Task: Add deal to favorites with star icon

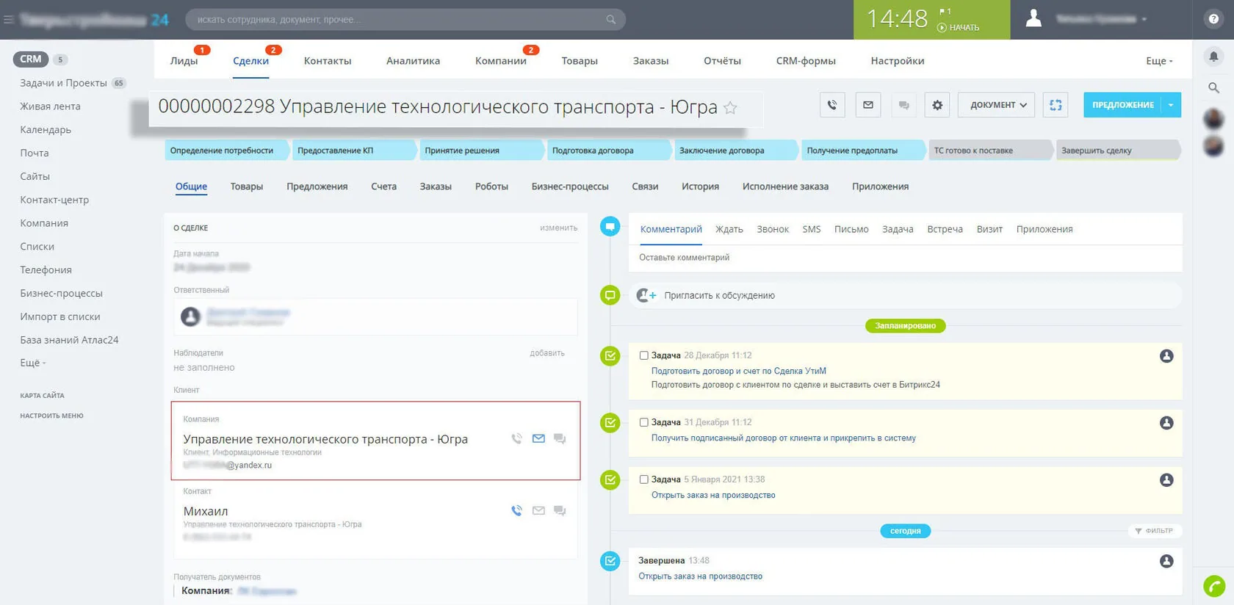Action: click(730, 108)
